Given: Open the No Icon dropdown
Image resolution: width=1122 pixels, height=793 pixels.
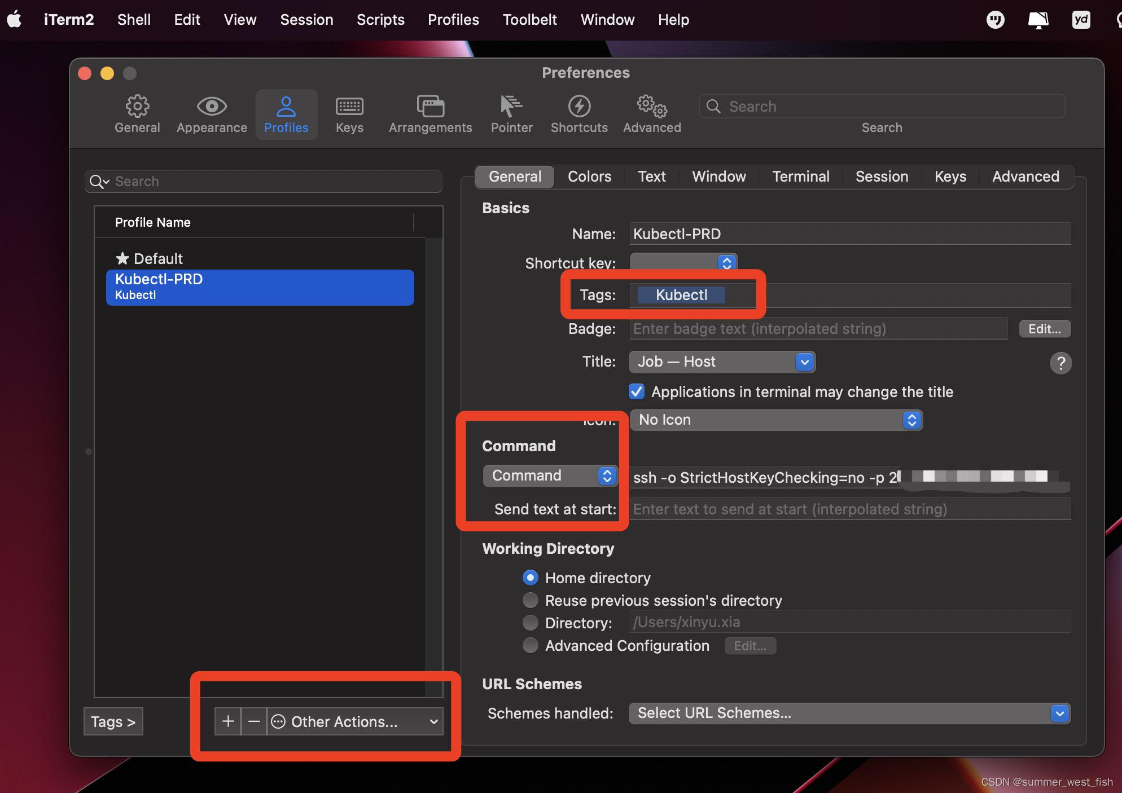Looking at the screenshot, I should (911, 420).
